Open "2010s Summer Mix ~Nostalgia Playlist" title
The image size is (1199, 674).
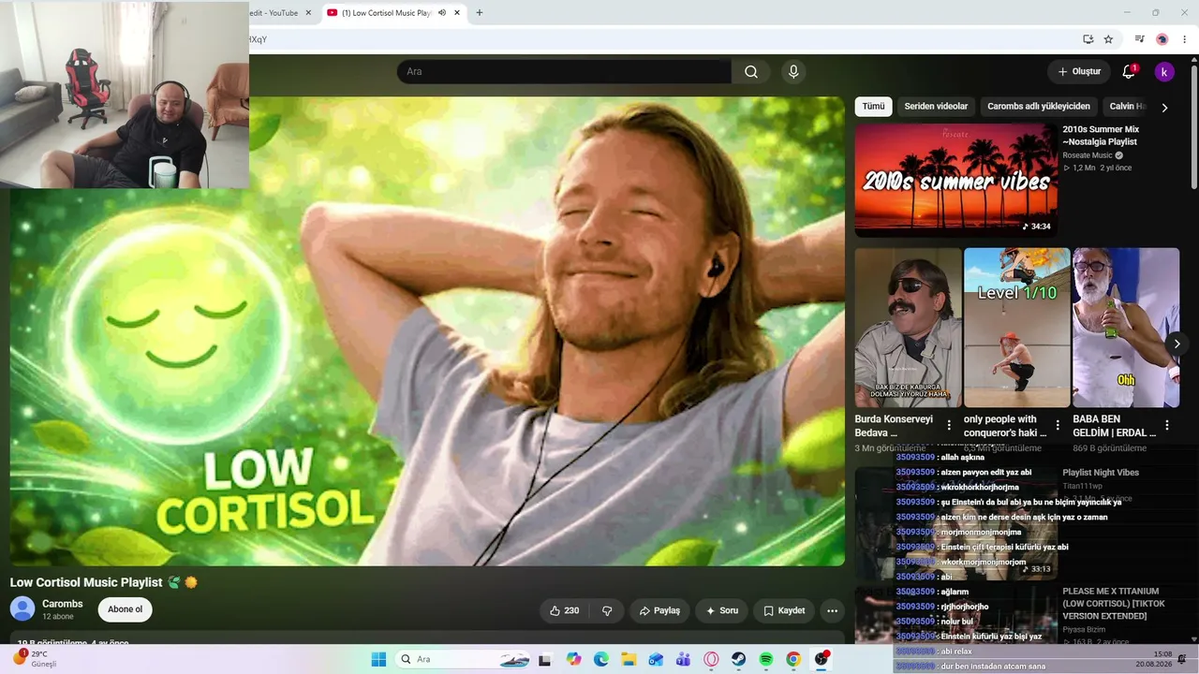point(1101,136)
